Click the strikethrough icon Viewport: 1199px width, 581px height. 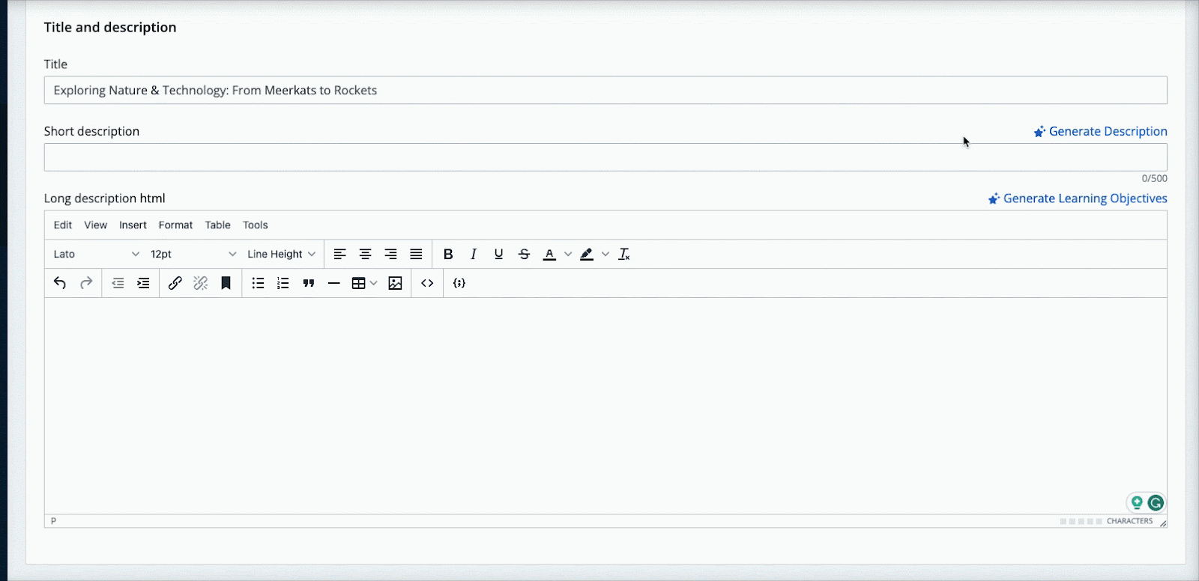tap(524, 254)
